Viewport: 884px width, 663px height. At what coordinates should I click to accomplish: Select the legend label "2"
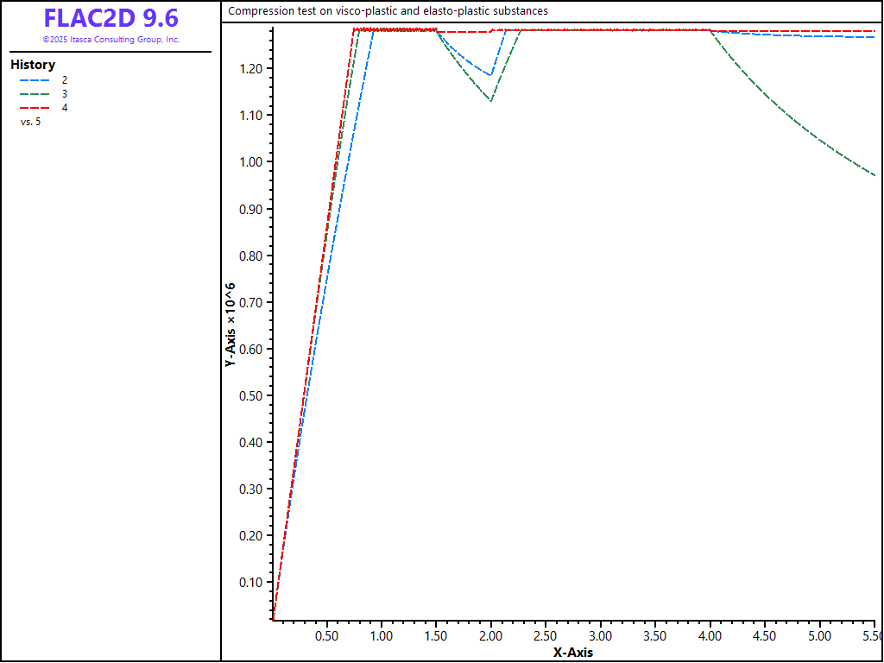coord(65,79)
